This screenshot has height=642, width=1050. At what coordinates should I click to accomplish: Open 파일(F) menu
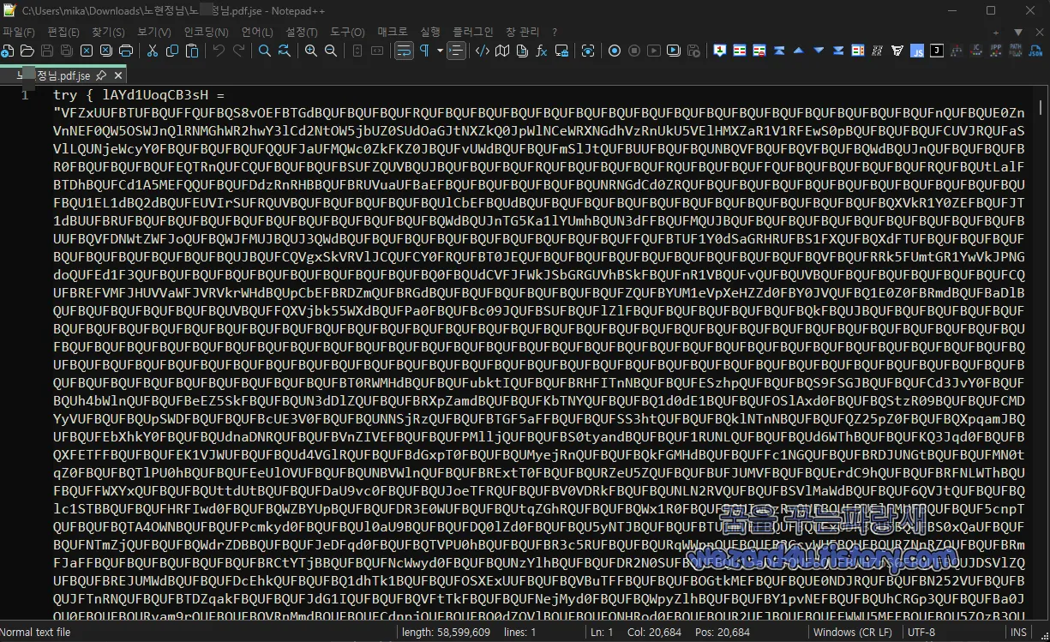pos(18,32)
